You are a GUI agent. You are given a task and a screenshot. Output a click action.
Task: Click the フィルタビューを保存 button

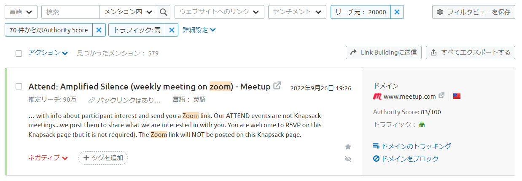(x=474, y=12)
